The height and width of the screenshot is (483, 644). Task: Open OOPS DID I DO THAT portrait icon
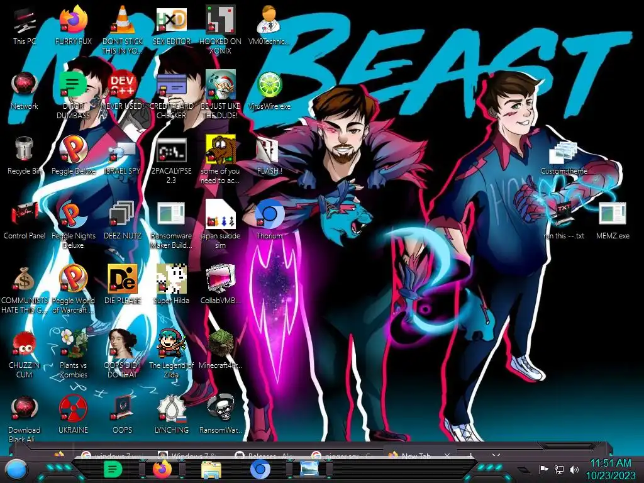(x=123, y=353)
